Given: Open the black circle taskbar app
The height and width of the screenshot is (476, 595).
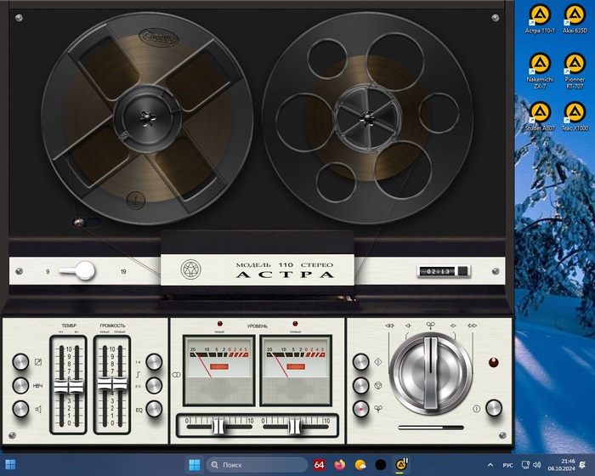Looking at the screenshot, I should coord(381,465).
